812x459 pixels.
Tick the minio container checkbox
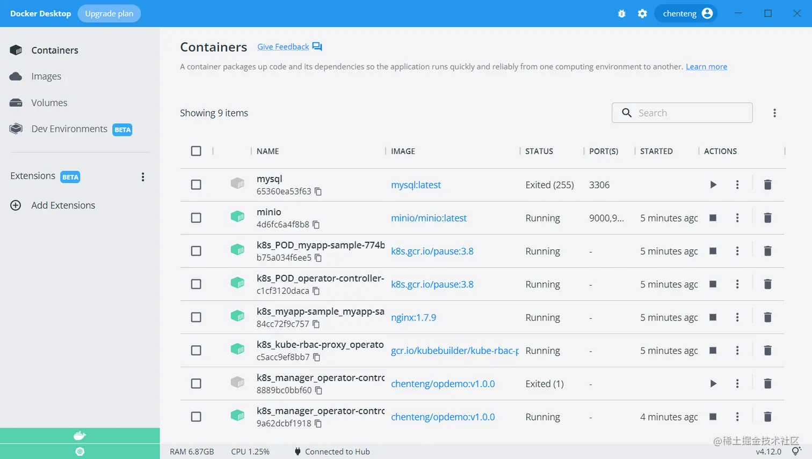(x=196, y=218)
